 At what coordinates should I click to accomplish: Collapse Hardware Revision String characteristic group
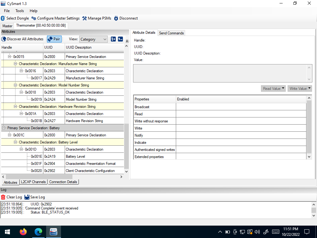[15, 107]
